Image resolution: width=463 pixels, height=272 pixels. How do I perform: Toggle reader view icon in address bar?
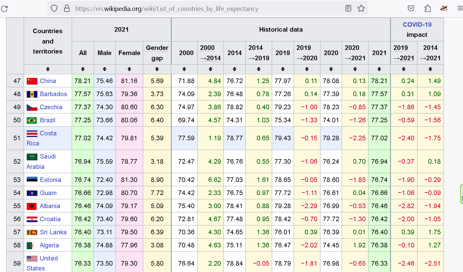[x=348, y=9]
